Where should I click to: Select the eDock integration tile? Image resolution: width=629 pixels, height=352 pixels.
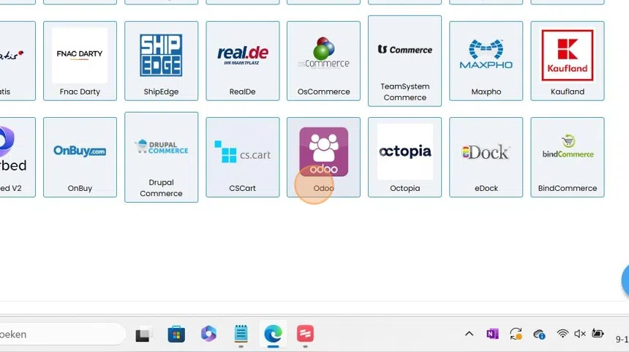pyautogui.click(x=486, y=157)
